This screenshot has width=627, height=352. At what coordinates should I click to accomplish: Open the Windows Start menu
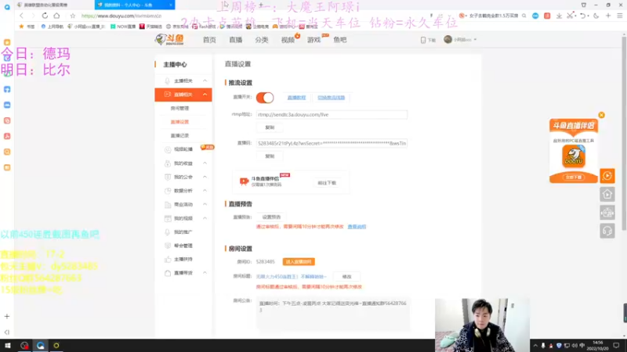[8, 345]
